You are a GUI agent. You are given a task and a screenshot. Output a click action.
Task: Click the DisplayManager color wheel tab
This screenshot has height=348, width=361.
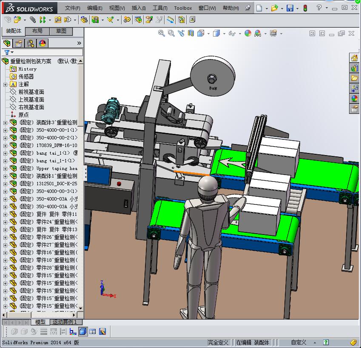click(42, 43)
